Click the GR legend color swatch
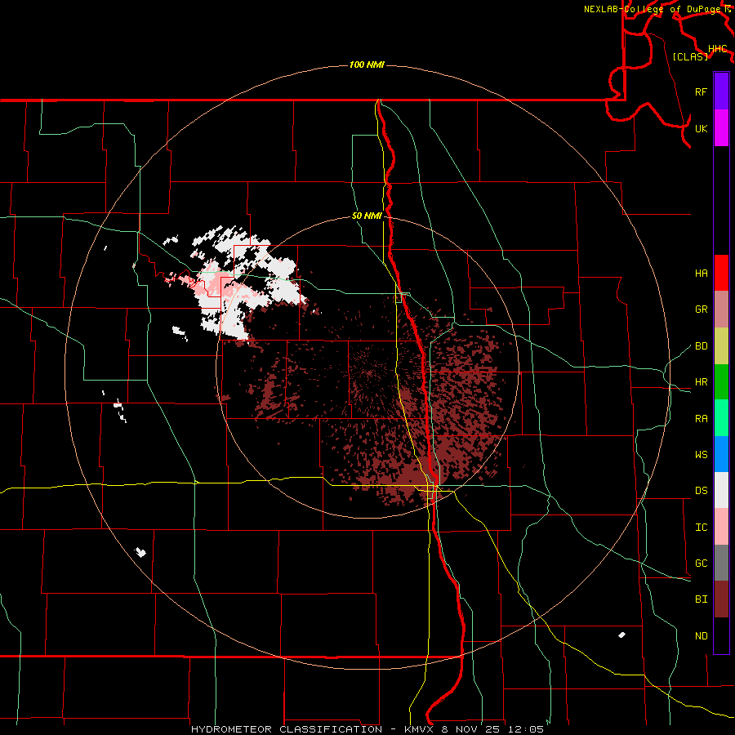The height and width of the screenshot is (735, 735). [x=721, y=309]
